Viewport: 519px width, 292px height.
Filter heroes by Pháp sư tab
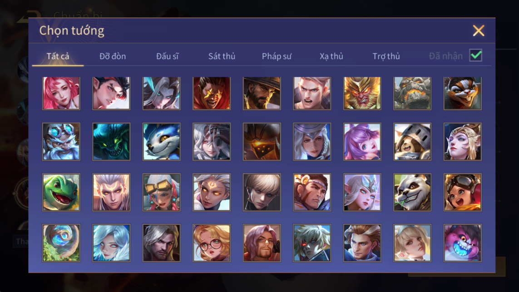277,56
